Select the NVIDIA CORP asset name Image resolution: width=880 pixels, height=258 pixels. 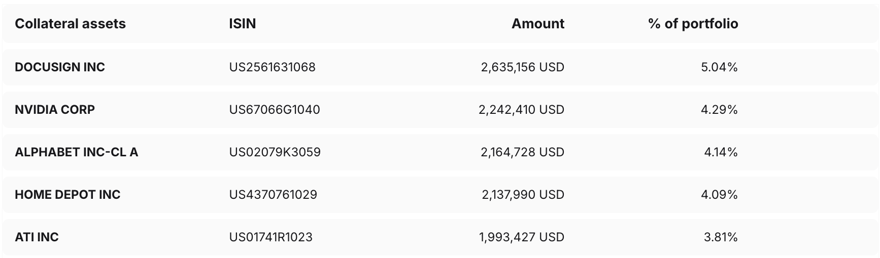(55, 110)
